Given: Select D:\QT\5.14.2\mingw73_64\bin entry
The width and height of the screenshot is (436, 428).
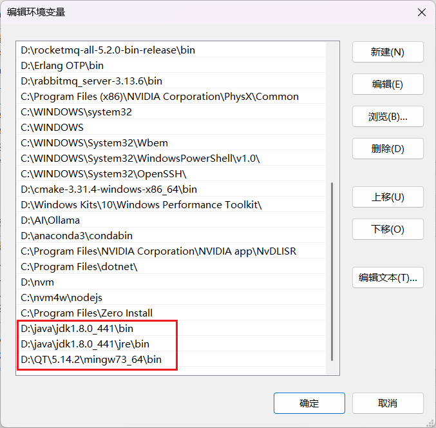Looking at the screenshot, I should click(171, 359).
